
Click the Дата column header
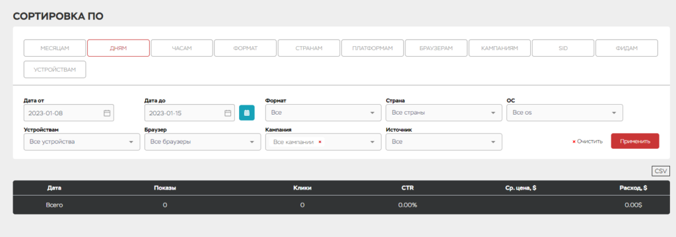point(54,188)
